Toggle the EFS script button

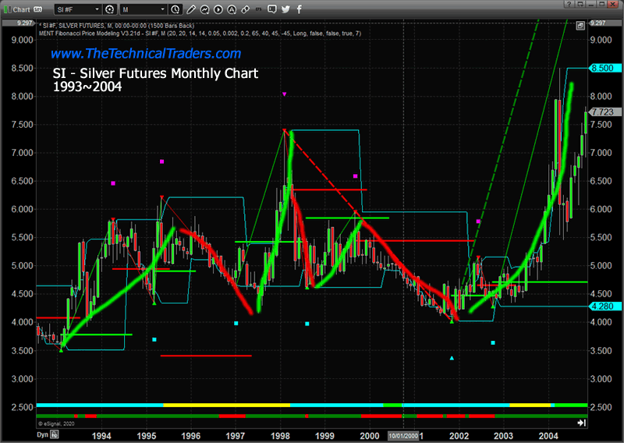tap(258, 9)
